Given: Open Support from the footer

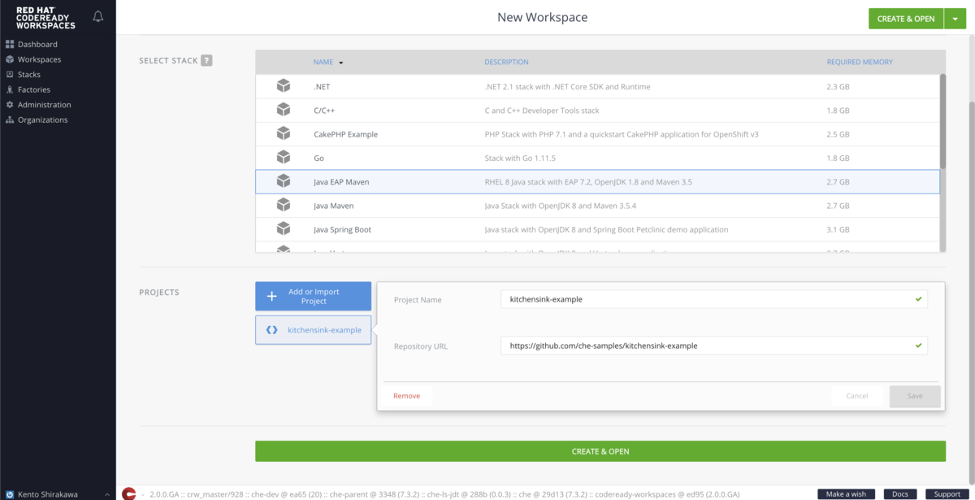Looking at the screenshot, I should point(947,494).
